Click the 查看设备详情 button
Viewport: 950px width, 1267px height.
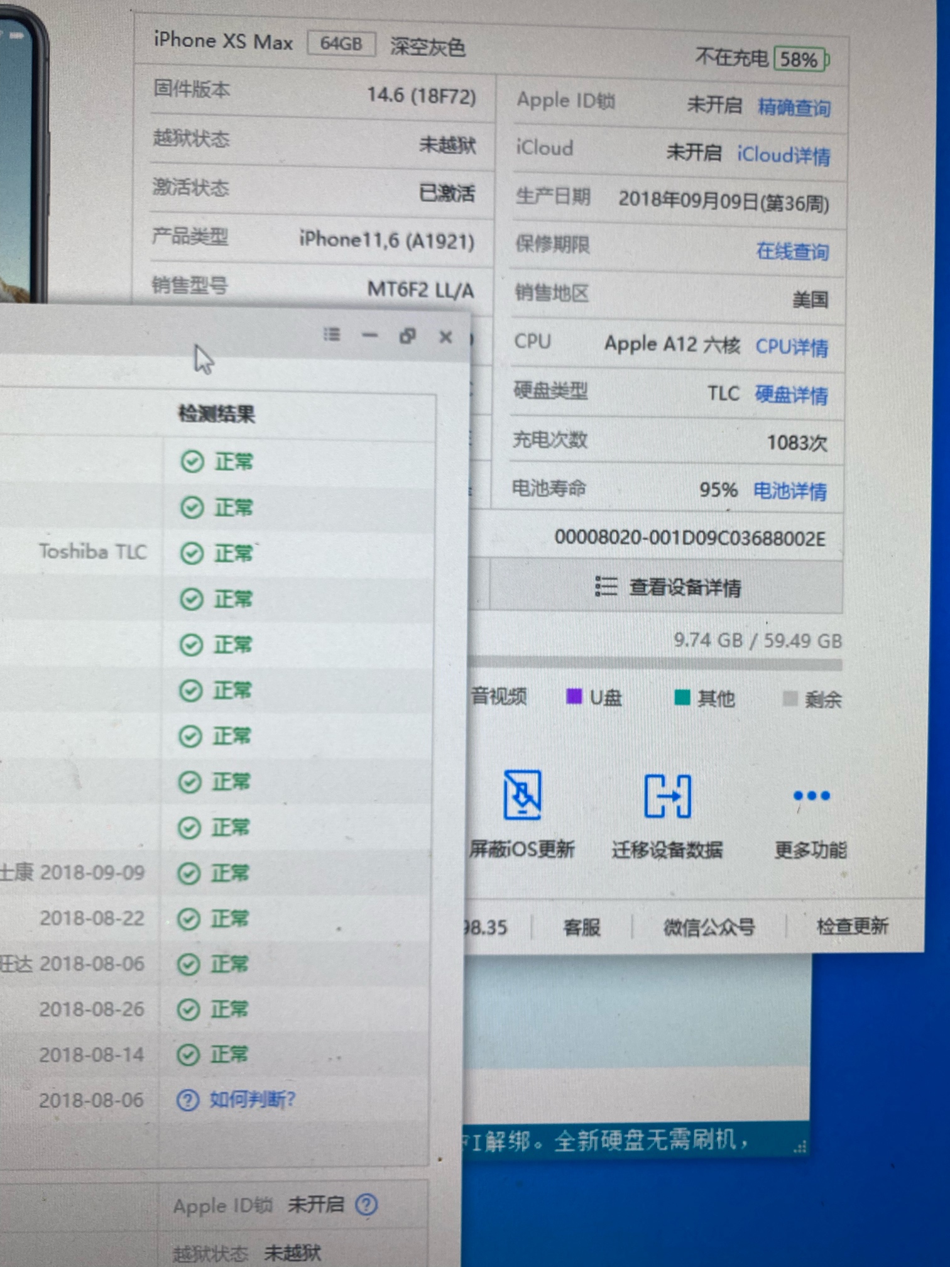tap(666, 587)
